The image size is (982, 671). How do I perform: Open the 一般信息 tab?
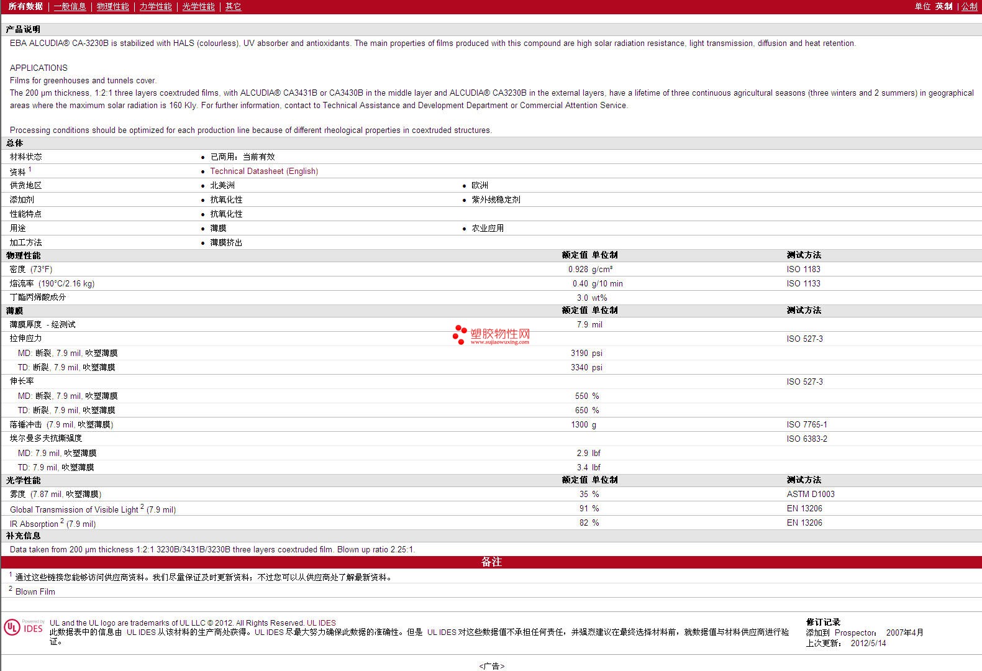[x=70, y=6]
